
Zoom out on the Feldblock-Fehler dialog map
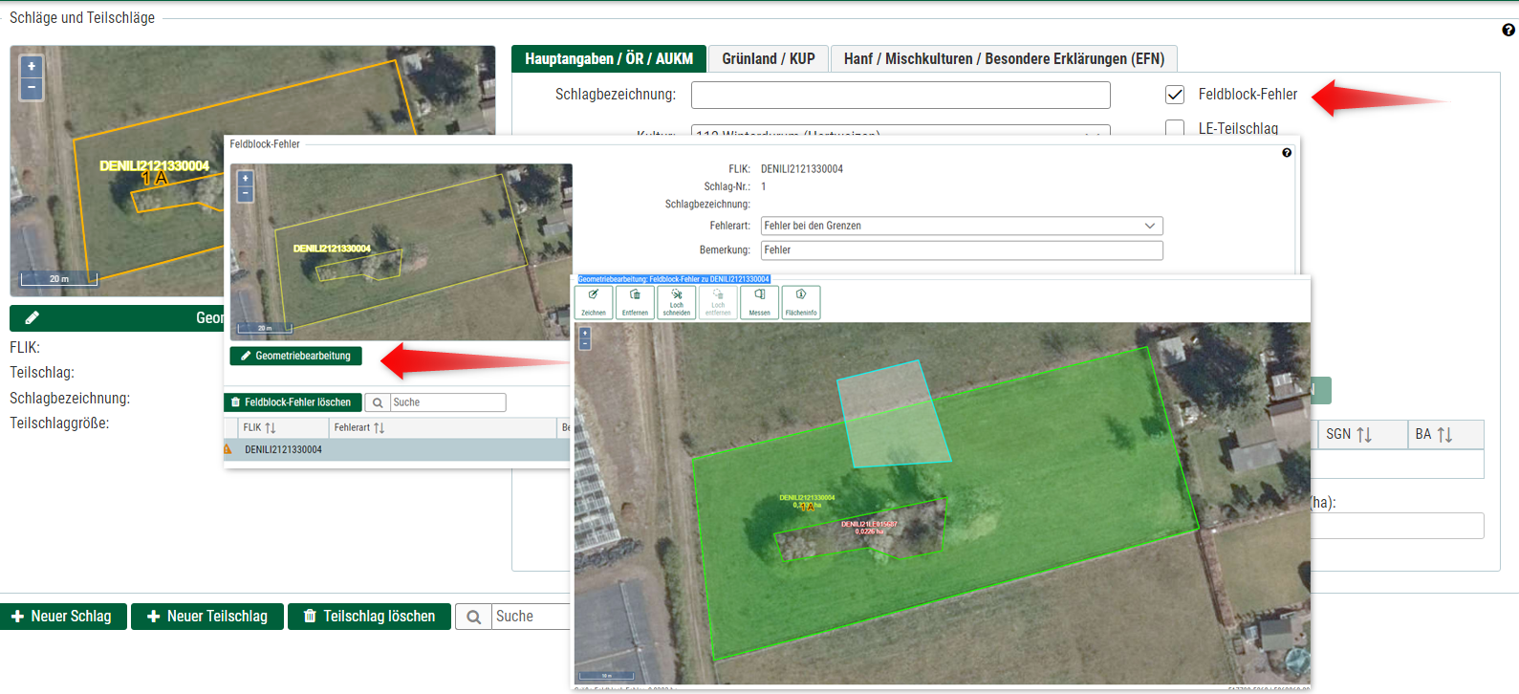246,194
